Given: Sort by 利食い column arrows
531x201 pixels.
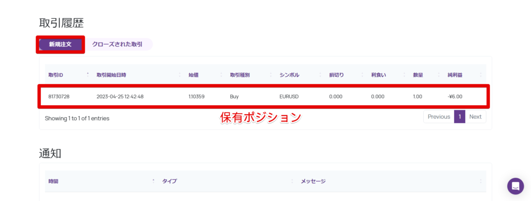Looking at the screenshot, I should point(404,75).
